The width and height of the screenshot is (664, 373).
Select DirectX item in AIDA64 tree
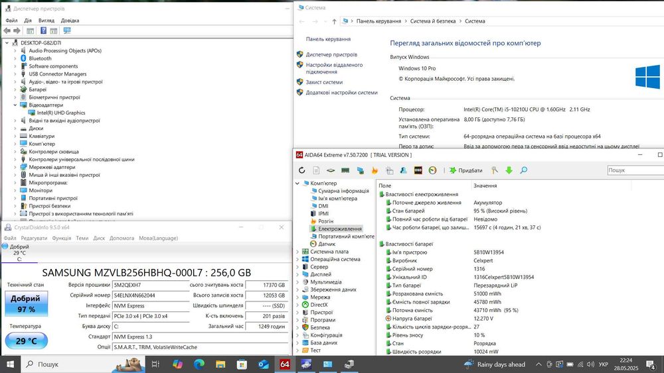pyautogui.click(x=319, y=305)
